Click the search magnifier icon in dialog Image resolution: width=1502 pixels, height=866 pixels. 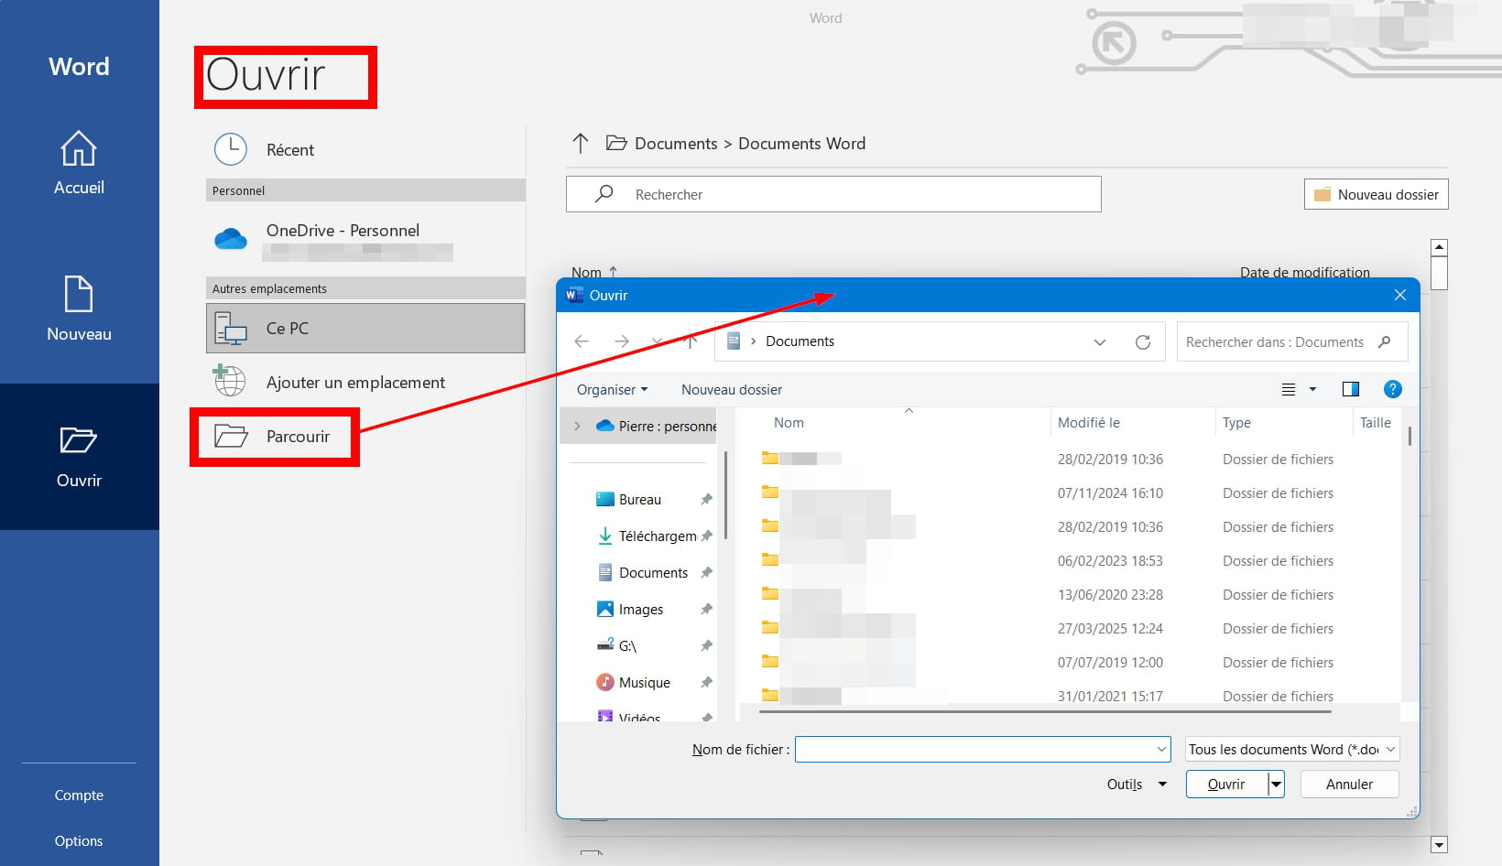pyautogui.click(x=1385, y=341)
